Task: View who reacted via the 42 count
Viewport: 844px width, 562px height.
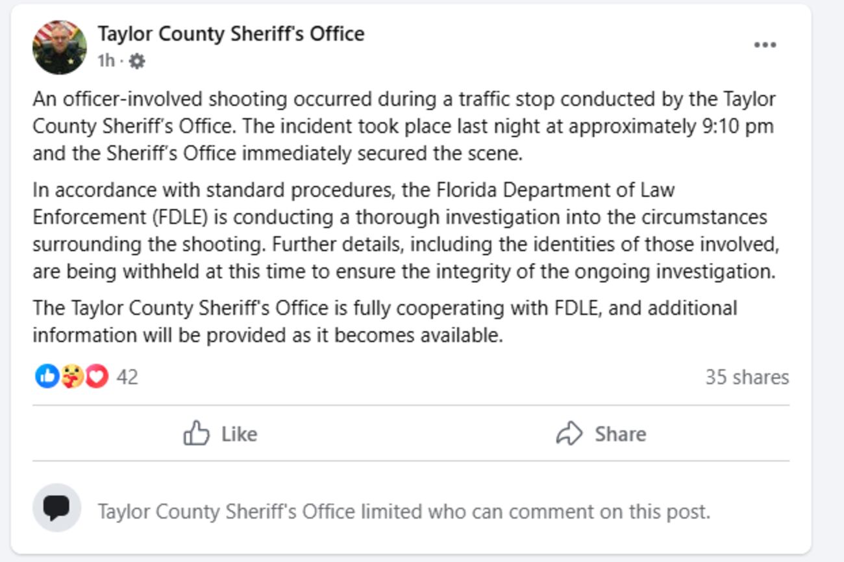Action: (127, 377)
